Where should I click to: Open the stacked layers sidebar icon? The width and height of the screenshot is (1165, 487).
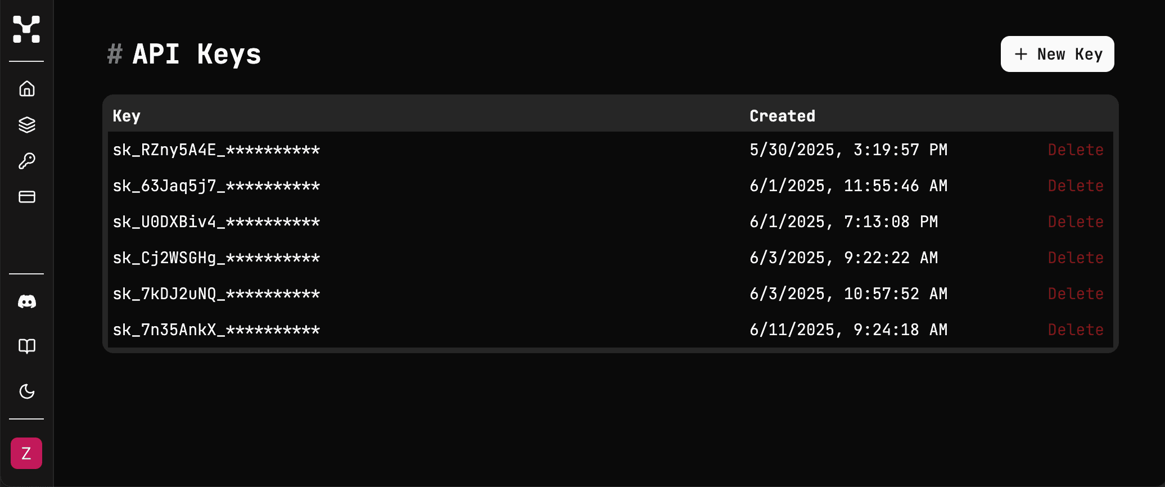[x=27, y=125]
